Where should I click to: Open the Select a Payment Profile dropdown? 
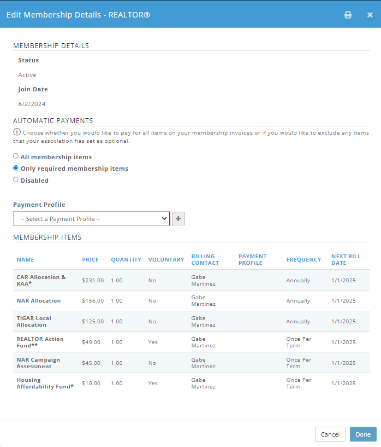[92, 219]
